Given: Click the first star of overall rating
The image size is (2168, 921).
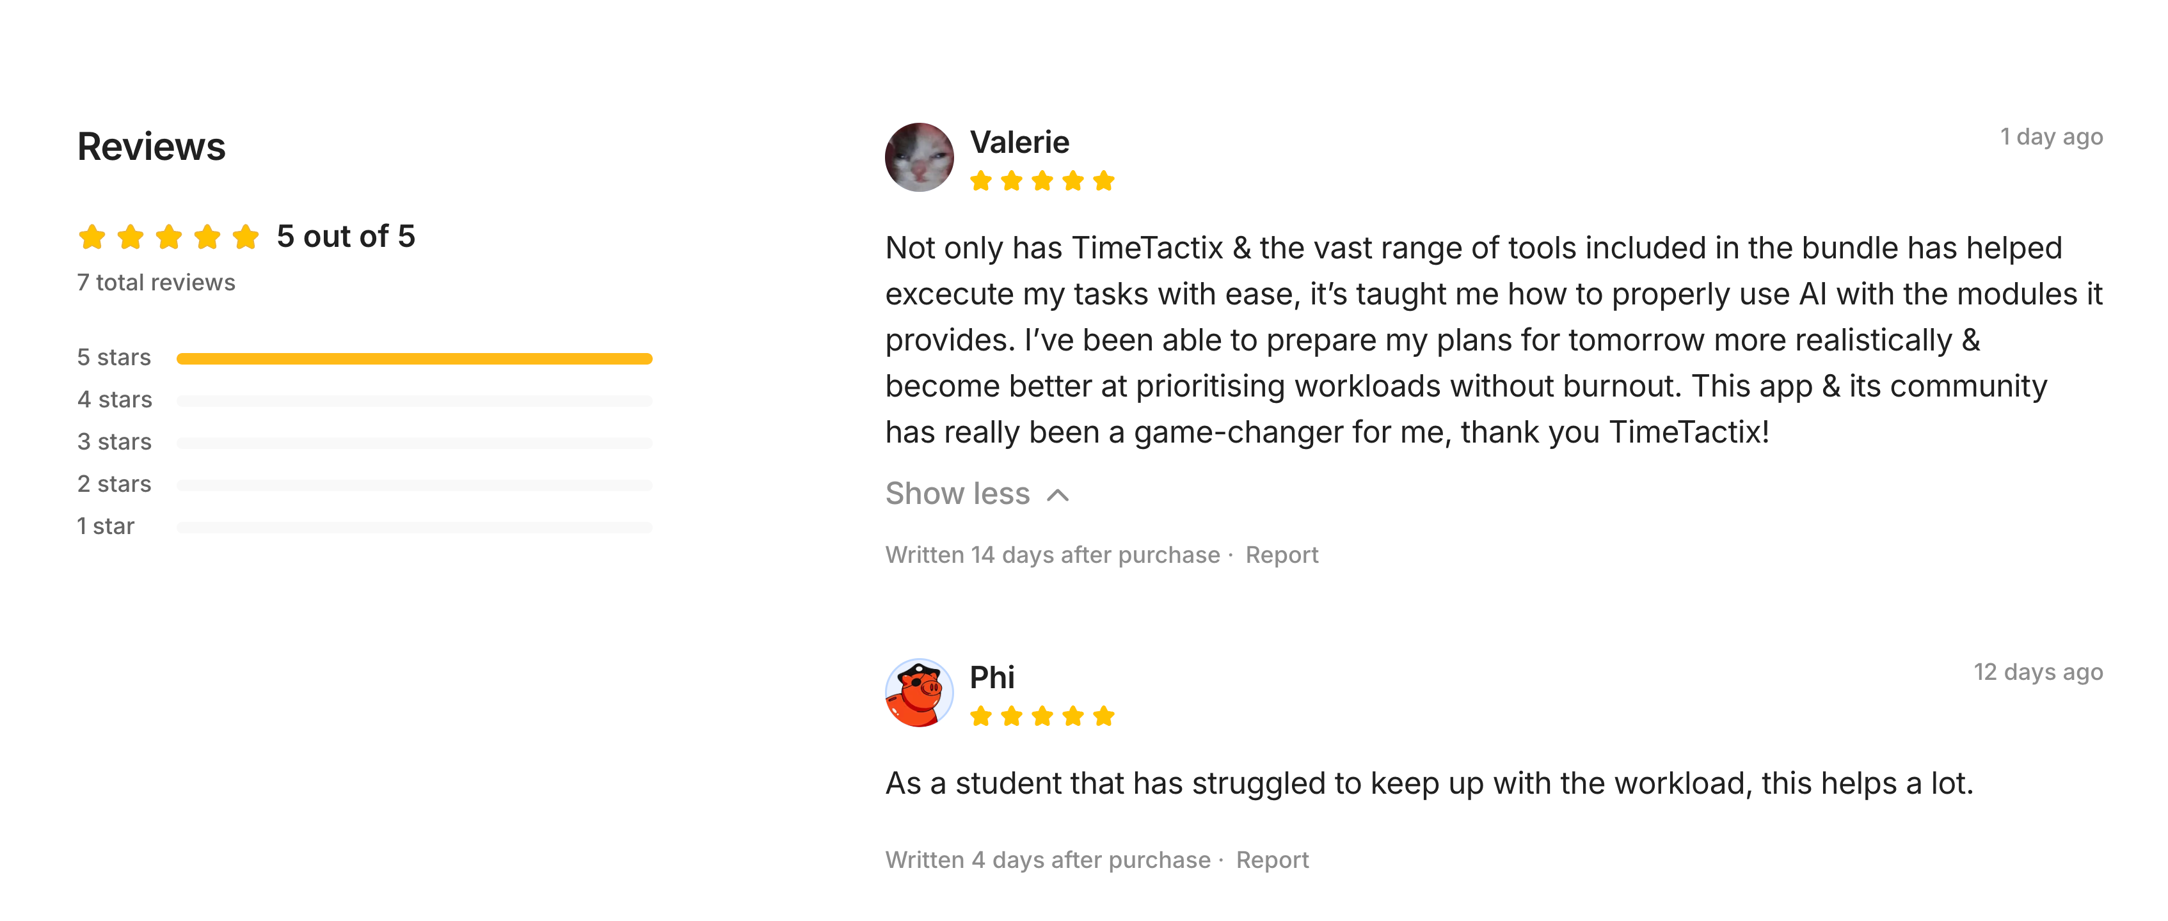Looking at the screenshot, I should (93, 237).
